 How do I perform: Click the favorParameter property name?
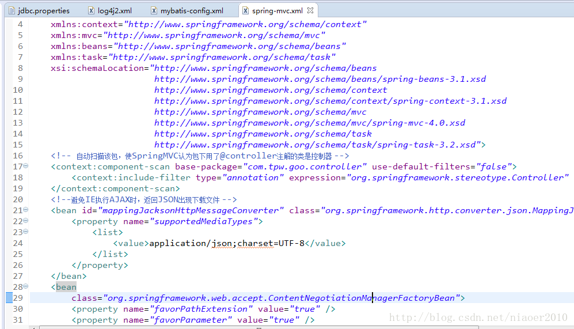point(191,320)
